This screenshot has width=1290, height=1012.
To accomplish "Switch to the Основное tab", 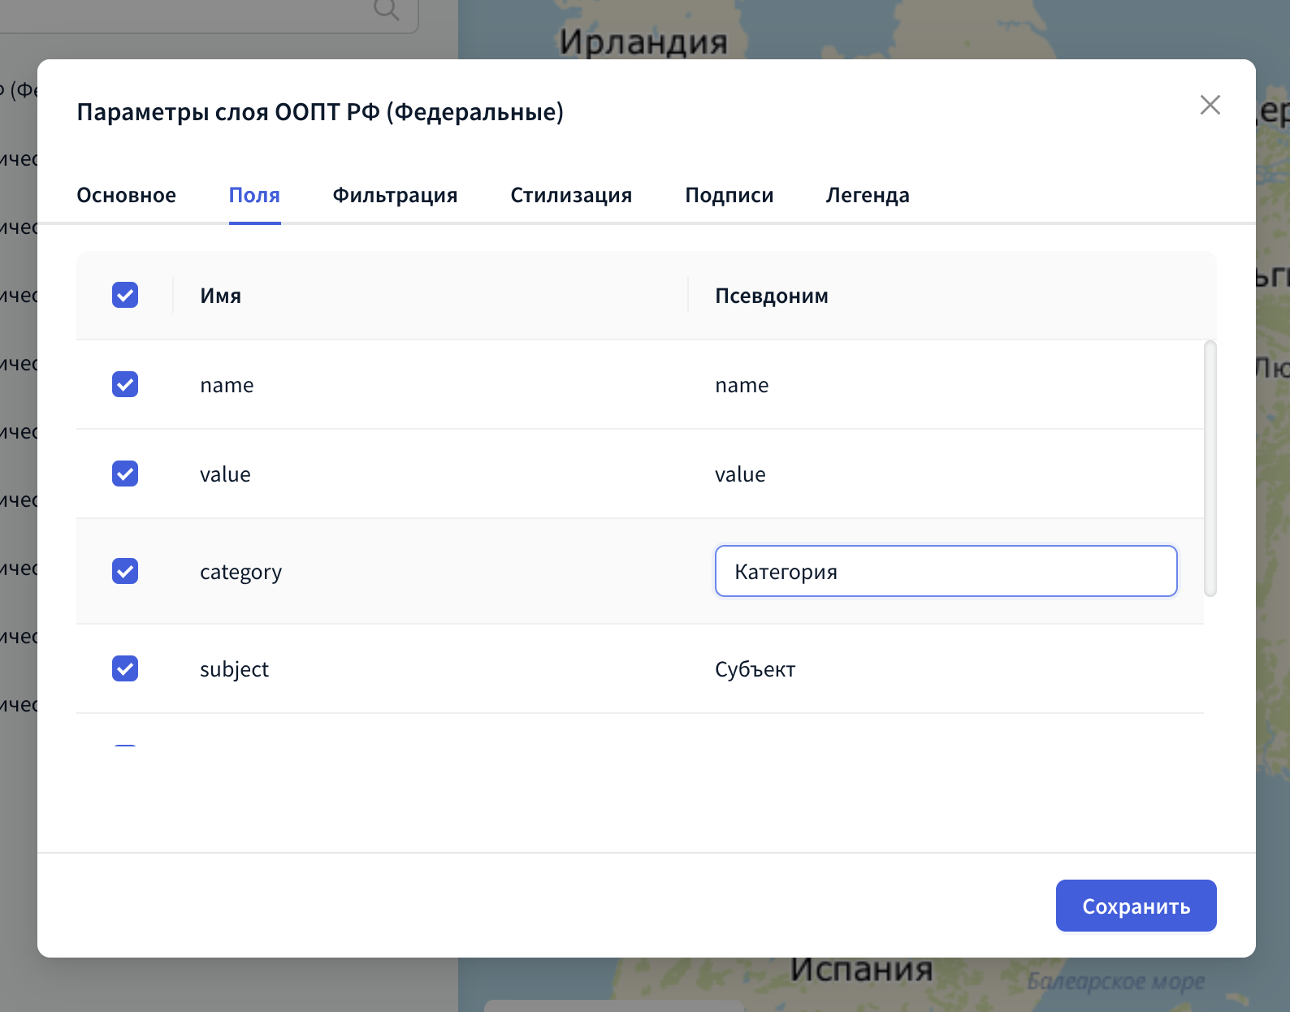I will [x=126, y=196].
